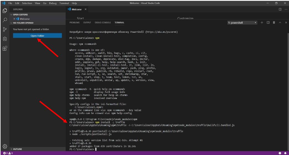
Task: Switch to the Debug Console tab
Action: pyautogui.click(x=103, y=23)
